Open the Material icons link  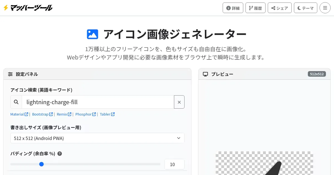click(x=19, y=114)
